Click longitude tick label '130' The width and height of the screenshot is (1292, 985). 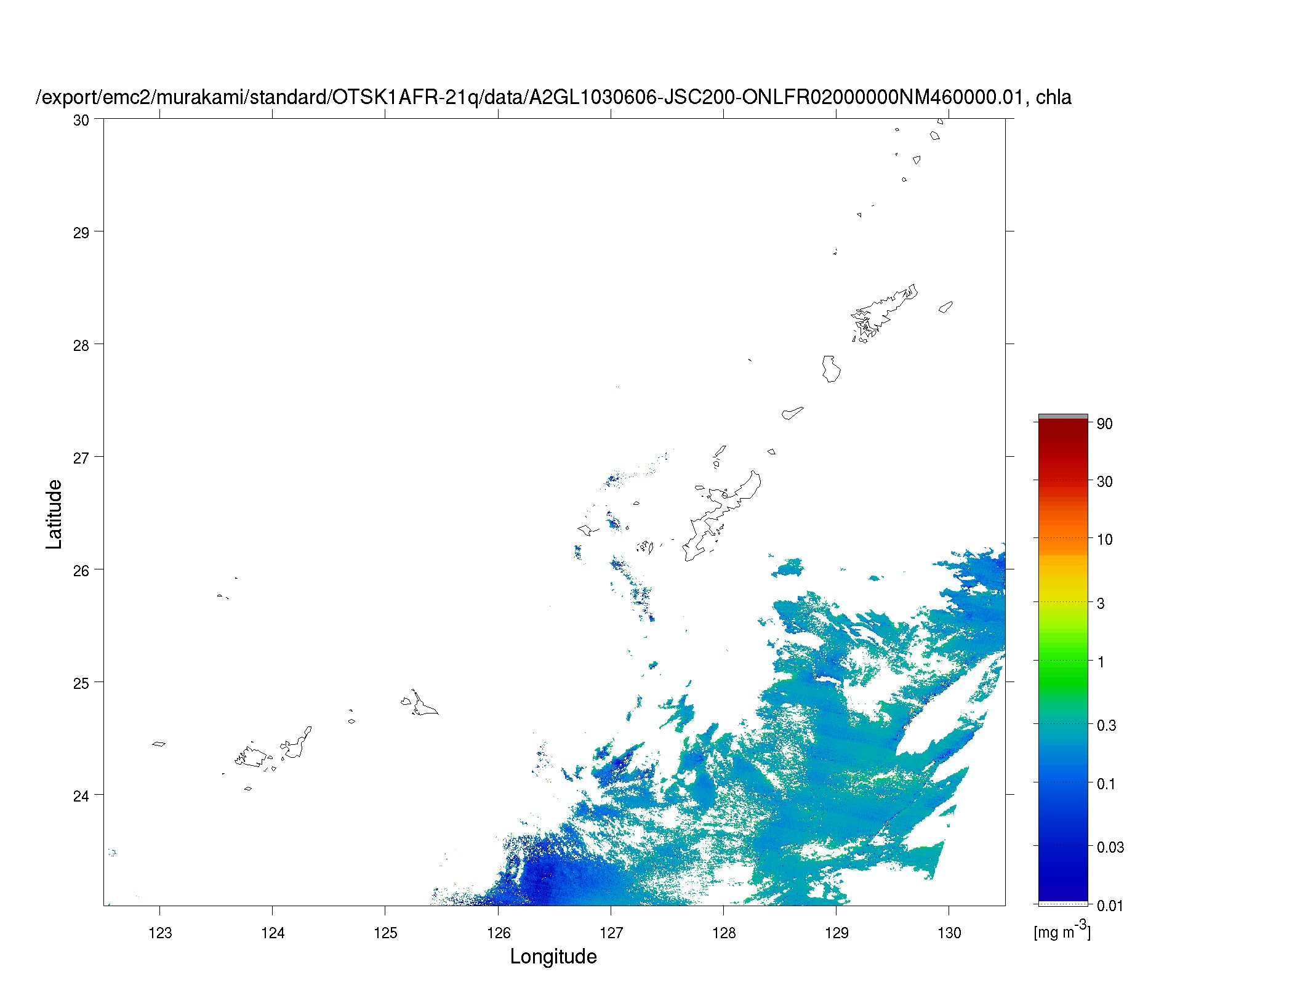(949, 933)
